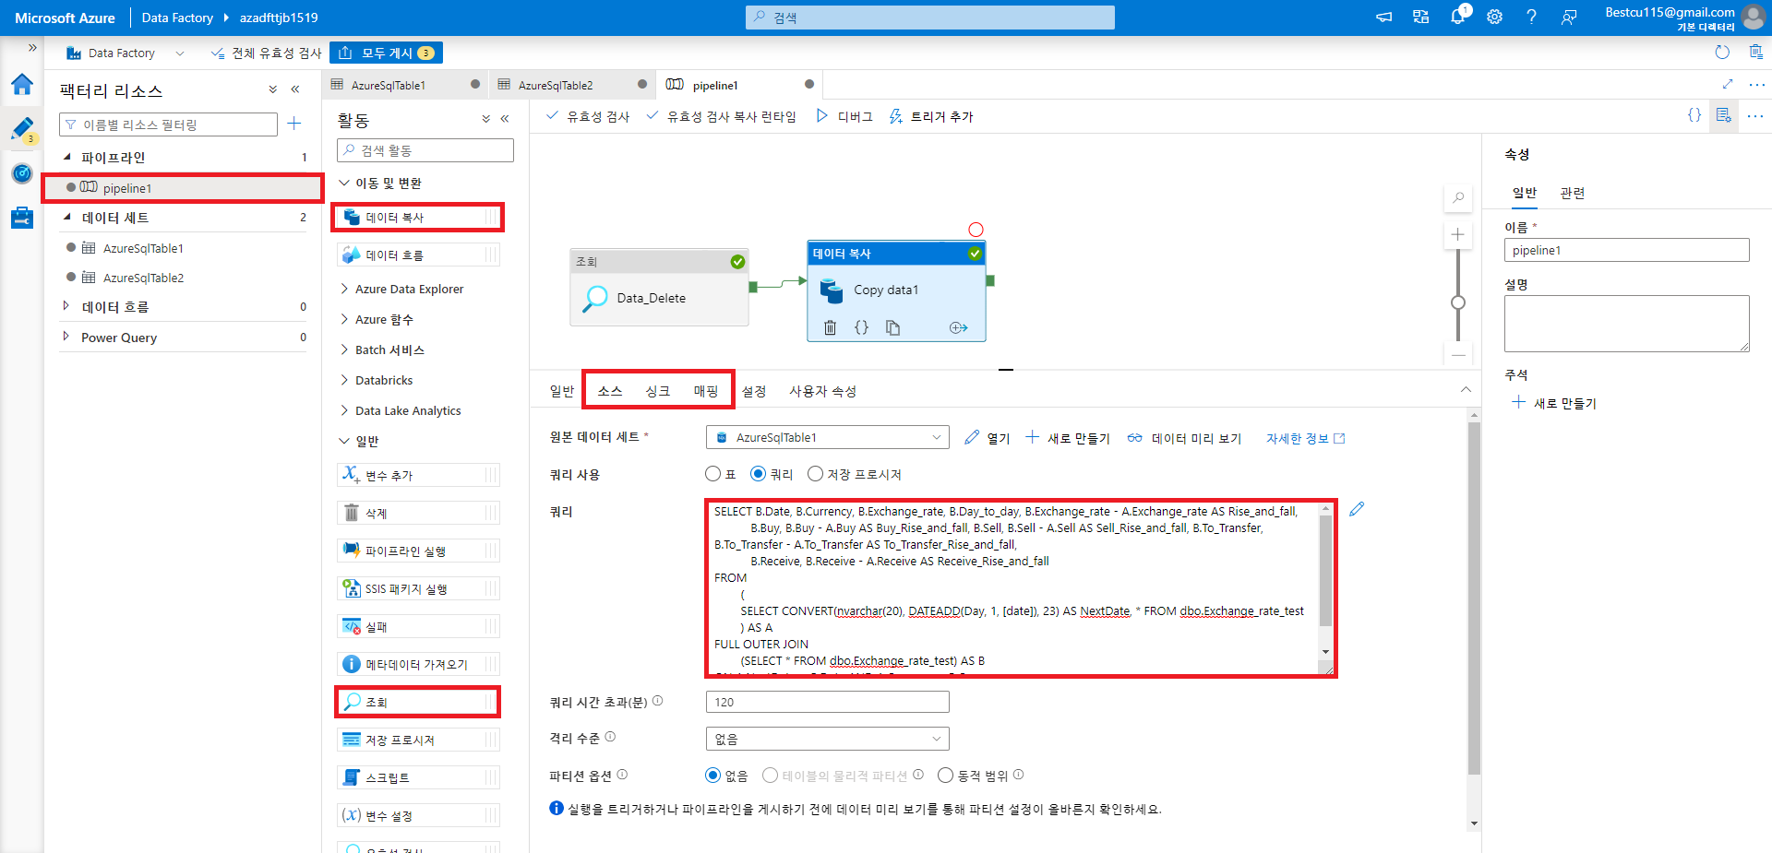Select 동적 범위 partition option
1772x853 pixels.
[x=945, y=776]
